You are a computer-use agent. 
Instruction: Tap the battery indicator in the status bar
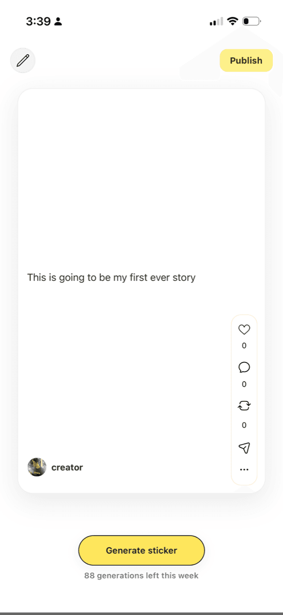coord(252,22)
